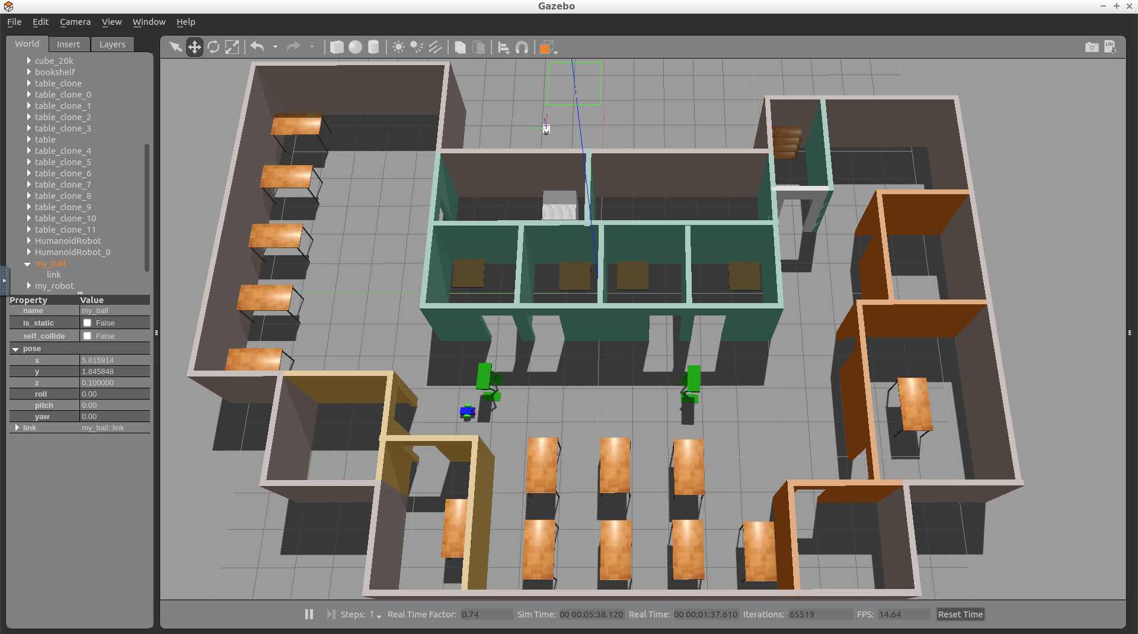Screen dimensions: 1138x634
Task: Toggle the is_static checkbox
Action: click(x=87, y=323)
